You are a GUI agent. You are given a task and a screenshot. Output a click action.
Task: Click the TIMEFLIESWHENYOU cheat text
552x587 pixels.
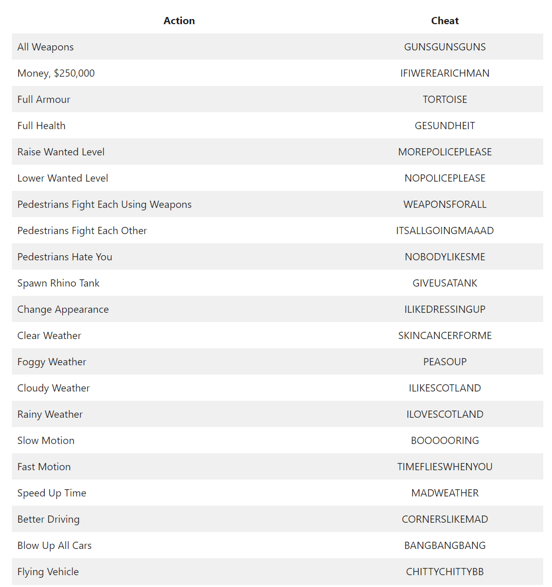pyautogui.click(x=445, y=467)
